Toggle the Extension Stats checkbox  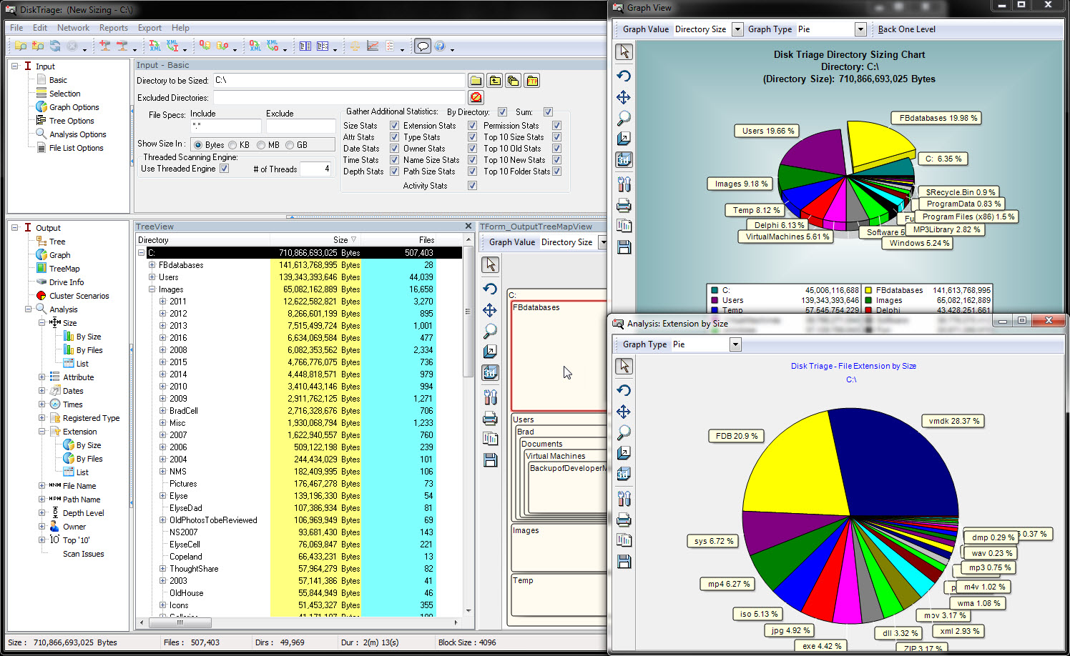coord(472,126)
